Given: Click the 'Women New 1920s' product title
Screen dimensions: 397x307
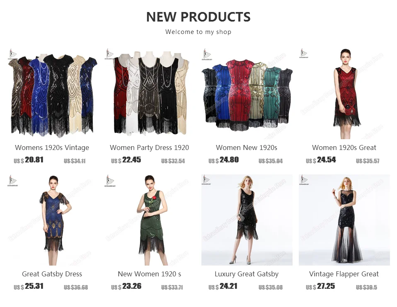Looking at the screenshot, I should click(247, 147).
